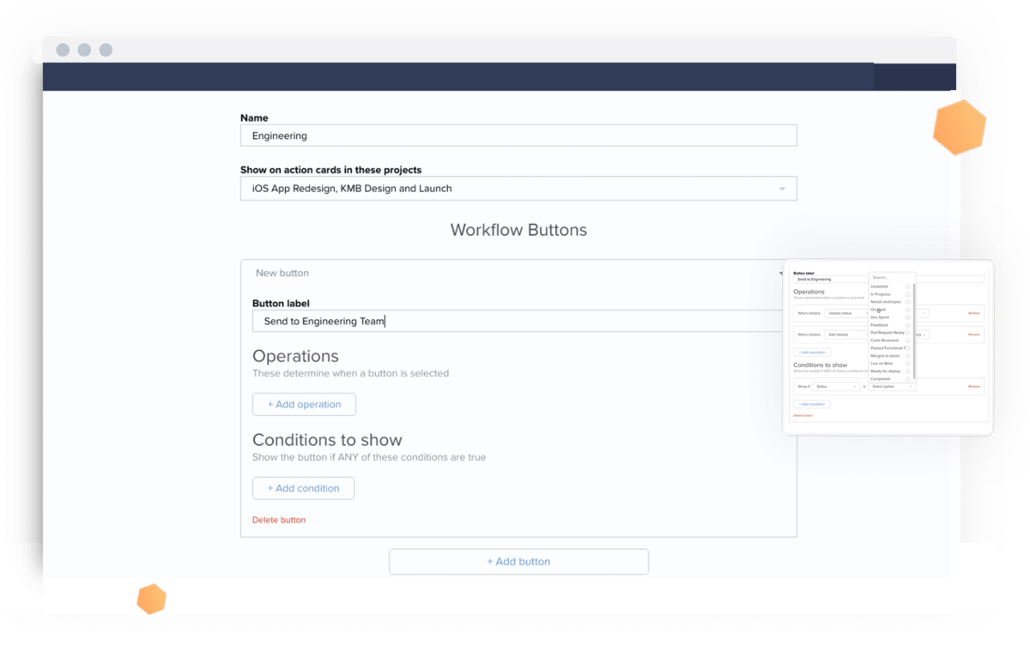Collapse the New button section arrow
This screenshot has width=1030, height=646.
pyautogui.click(x=781, y=274)
